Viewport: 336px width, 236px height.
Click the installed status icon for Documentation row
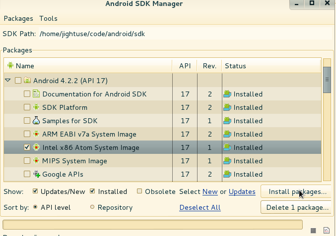227,94
